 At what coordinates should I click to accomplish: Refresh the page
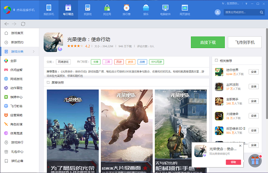click(23, 24)
